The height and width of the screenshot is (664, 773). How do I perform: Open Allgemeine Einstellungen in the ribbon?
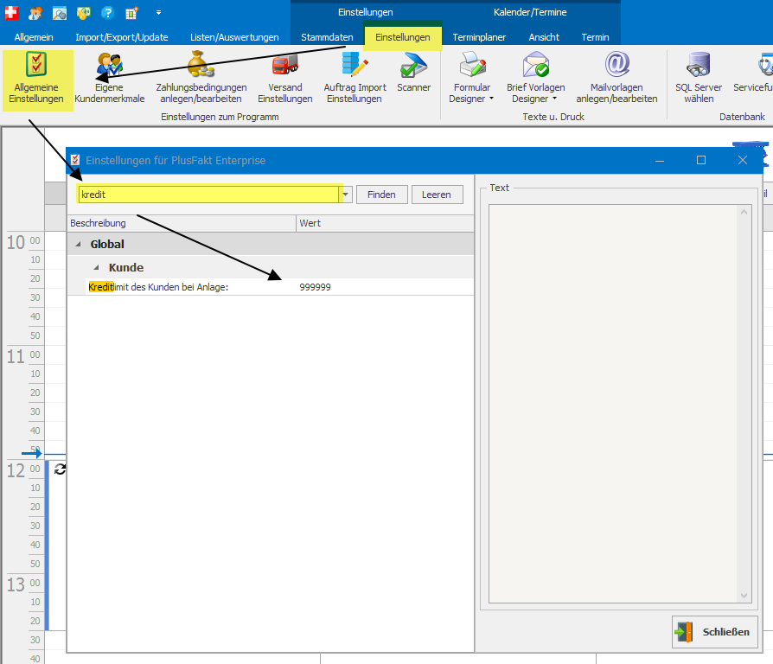coord(36,79)
